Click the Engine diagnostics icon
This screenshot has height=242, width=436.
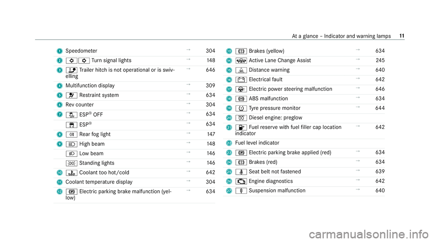(x=241, y=182)
